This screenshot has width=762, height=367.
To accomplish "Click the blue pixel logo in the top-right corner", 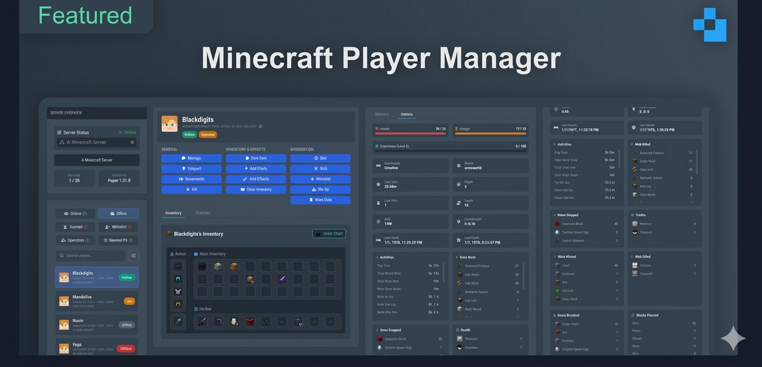I will pos(710,25).
